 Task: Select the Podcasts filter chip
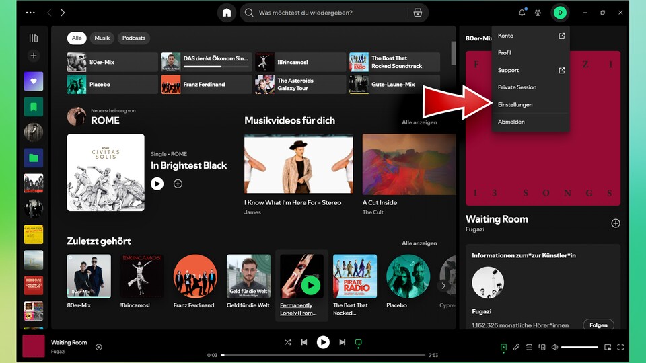point(134,38)
